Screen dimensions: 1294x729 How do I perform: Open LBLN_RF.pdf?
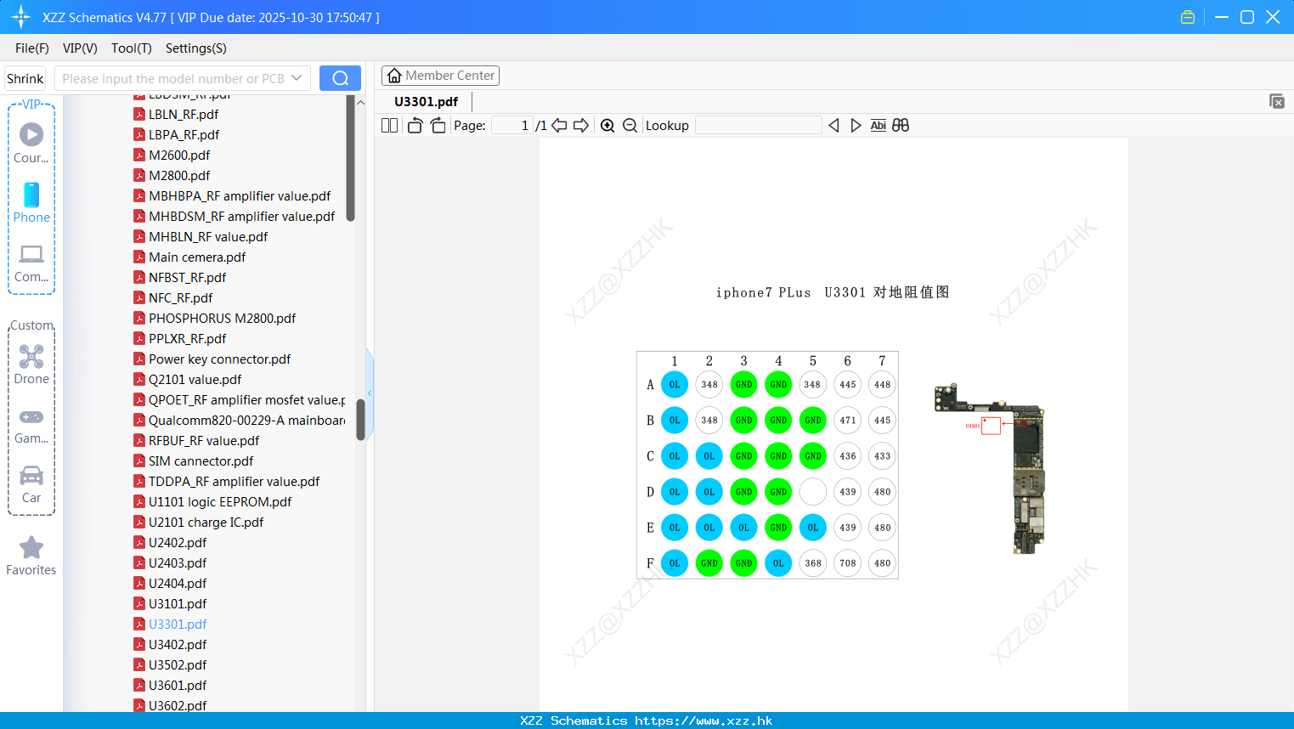coord(176,114)
